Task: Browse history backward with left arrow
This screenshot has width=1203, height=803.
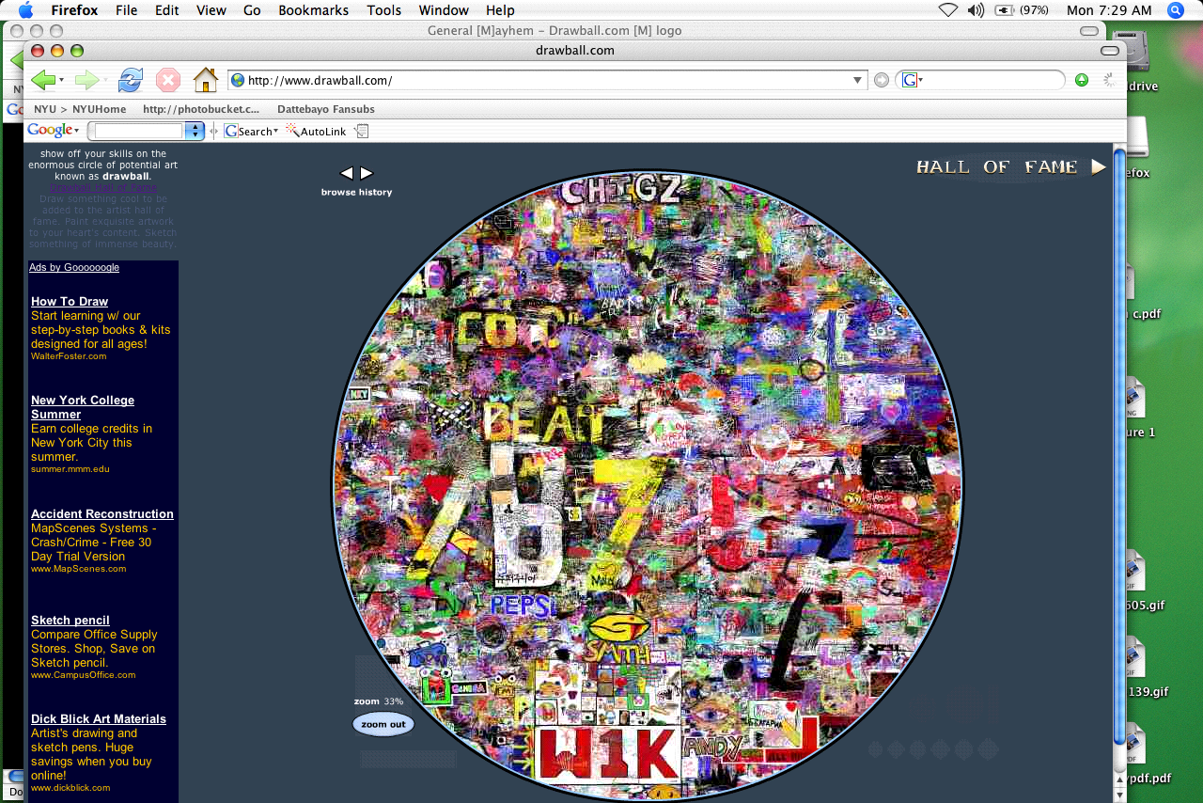Action: pyautogui.click(x=347, y=173)
